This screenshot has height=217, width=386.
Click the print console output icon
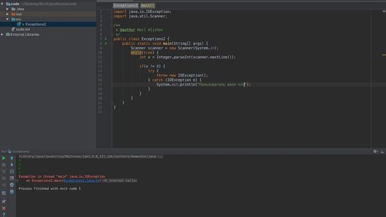pyautogui.click(x=11, y=185)
